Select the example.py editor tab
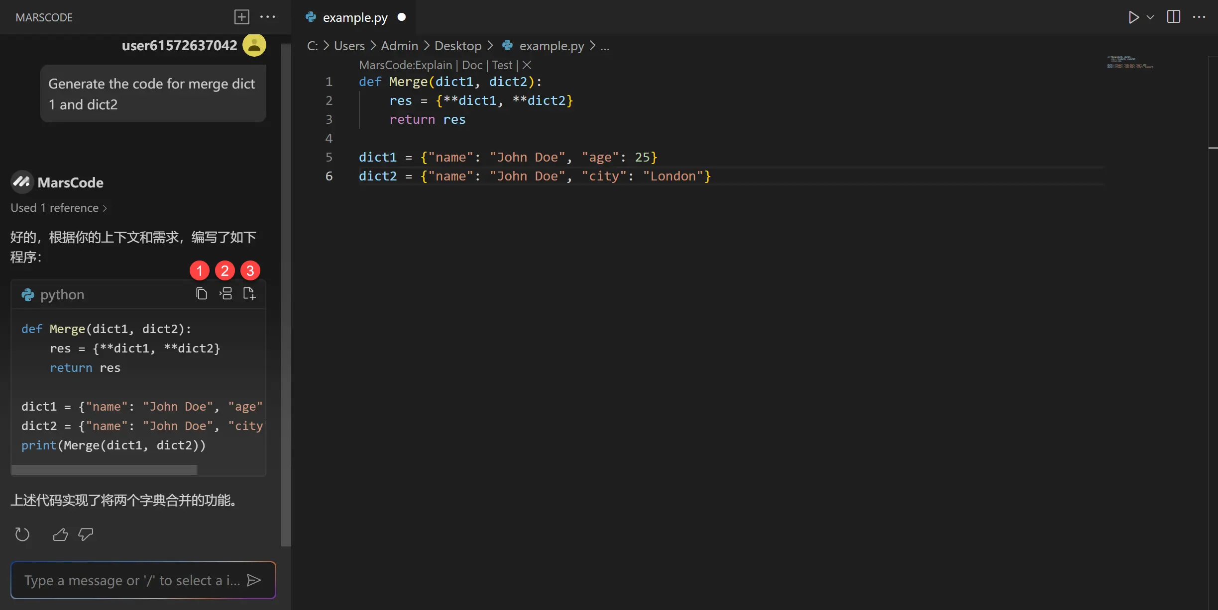This screenshot has width=1218, height=610. (354, 17)
